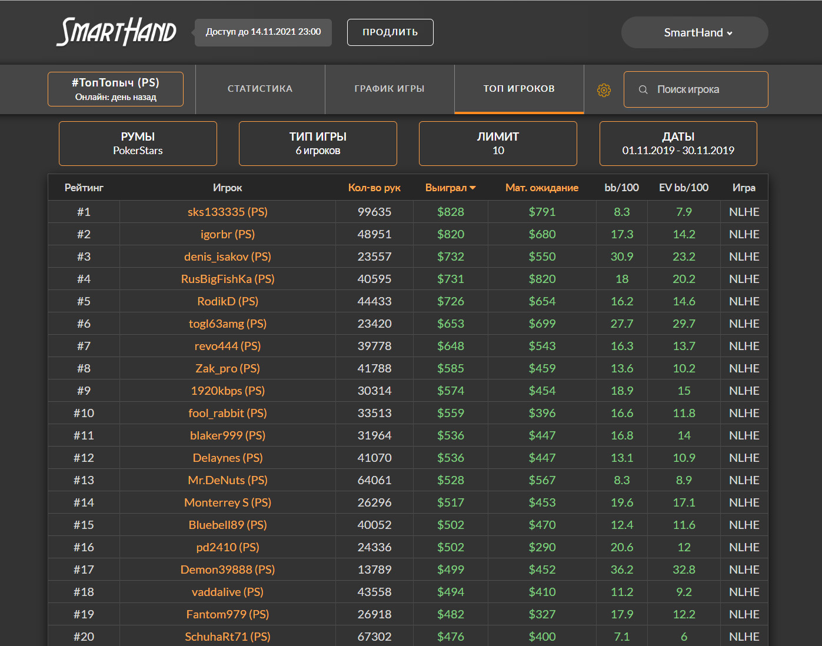The width and height of the screenshot is (822, 646).
Task: Click hand count 13789
Action: [374, 570]
